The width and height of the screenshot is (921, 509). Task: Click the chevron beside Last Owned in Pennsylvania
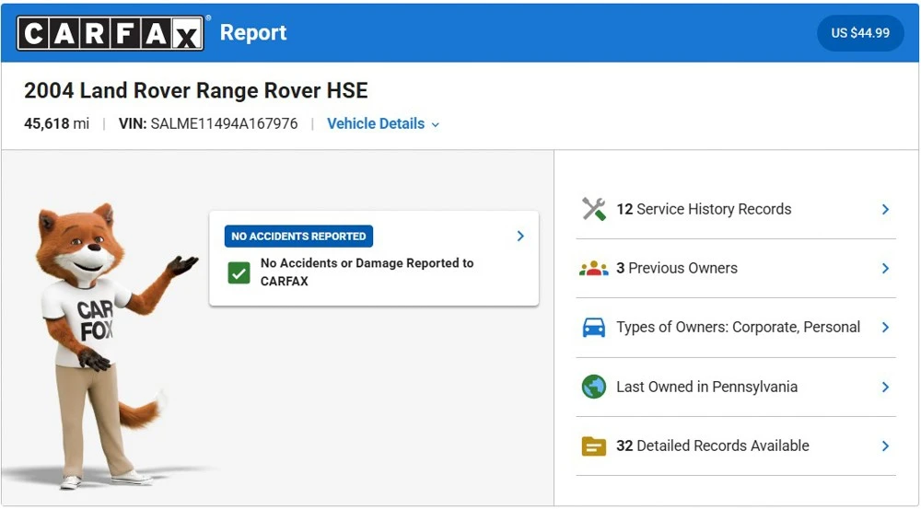click(x=885, y=387)
